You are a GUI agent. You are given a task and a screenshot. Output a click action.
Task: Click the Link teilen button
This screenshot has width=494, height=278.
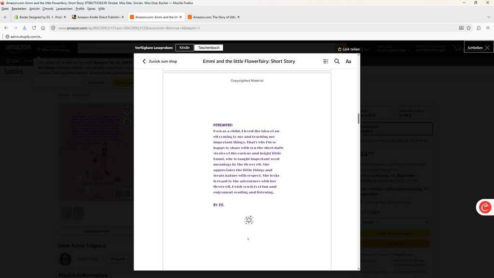click(x=348, y=49)
